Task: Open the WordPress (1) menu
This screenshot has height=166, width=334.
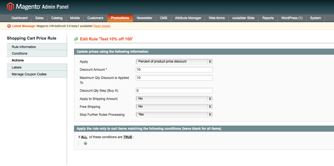Action: tap(292, 18)
